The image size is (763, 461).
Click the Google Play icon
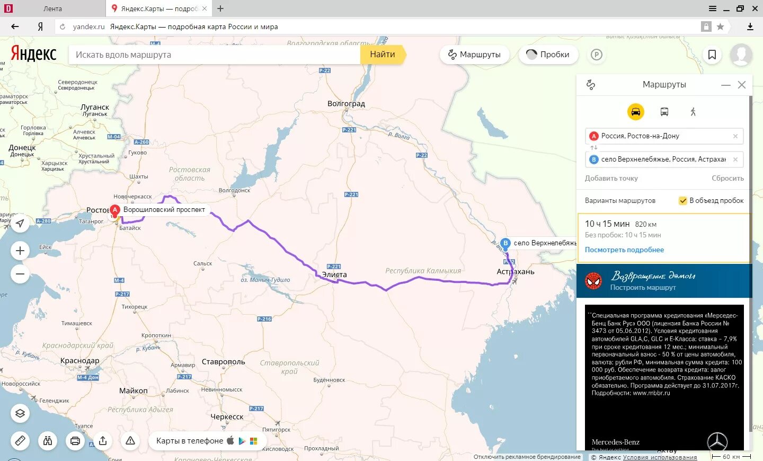click(242, 441)
